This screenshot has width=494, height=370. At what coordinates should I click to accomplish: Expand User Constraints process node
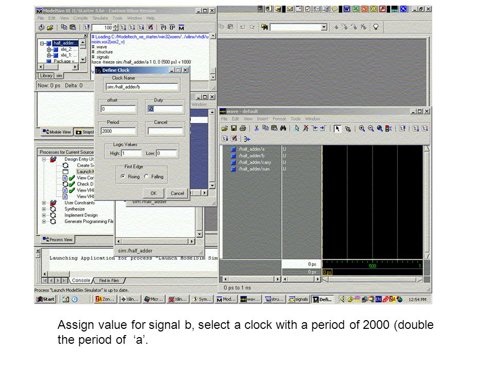44,203
